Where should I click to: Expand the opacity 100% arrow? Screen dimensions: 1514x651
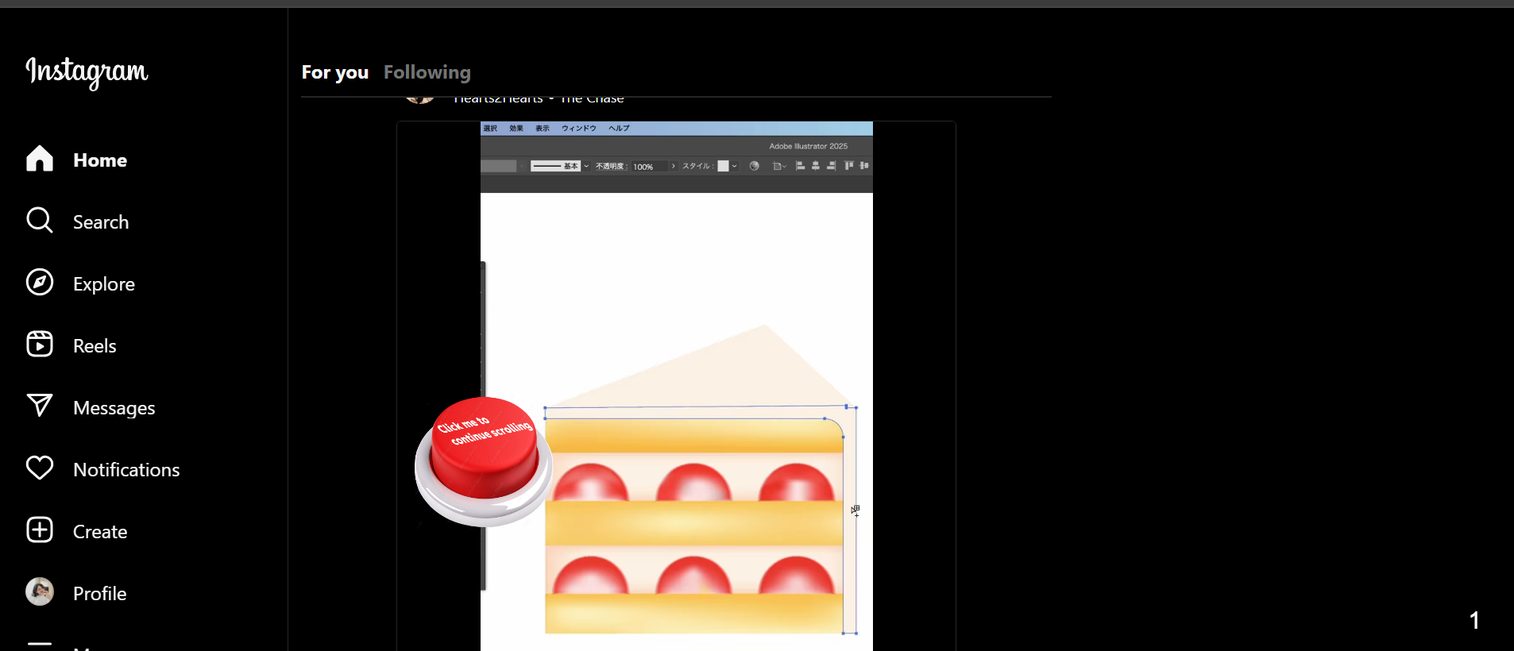tap(673, 166)
